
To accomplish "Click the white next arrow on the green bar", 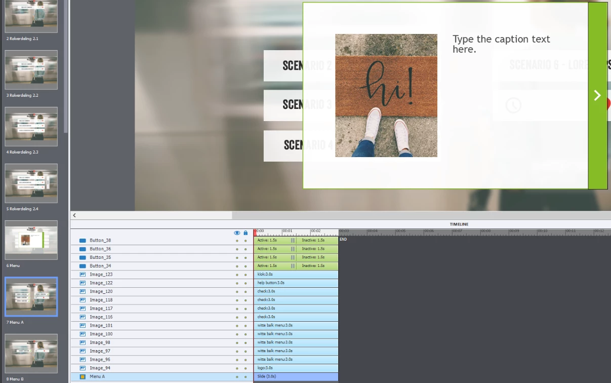I will tap(597, 95).
